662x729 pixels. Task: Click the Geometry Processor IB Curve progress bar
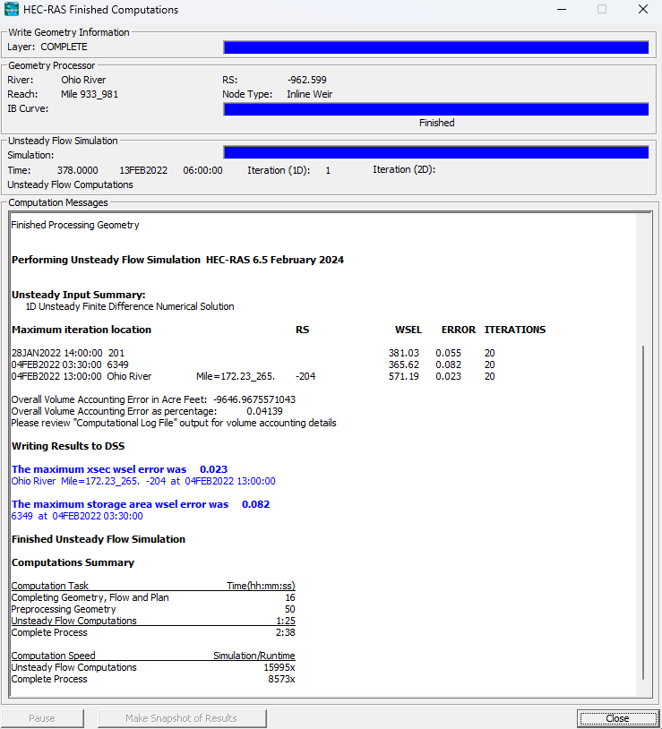coord(436,109)
